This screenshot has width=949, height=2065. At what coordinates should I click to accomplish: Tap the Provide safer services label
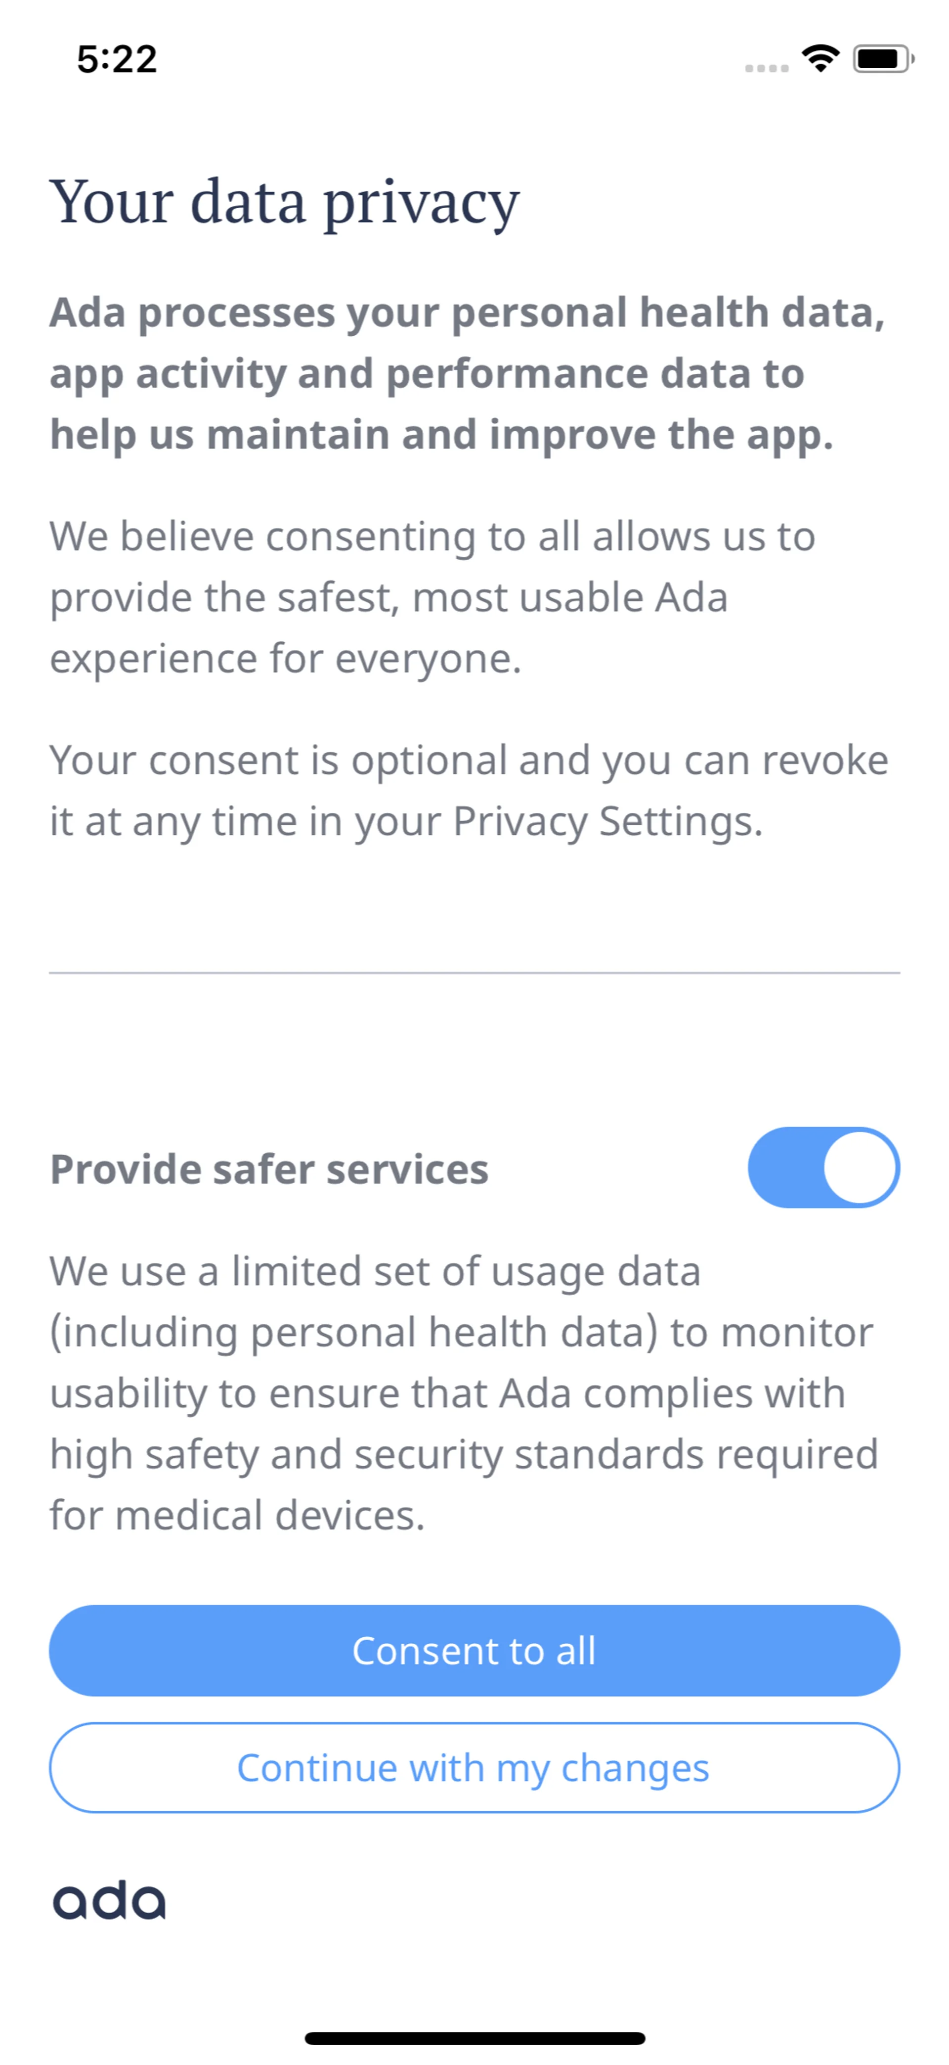tap(269, 1169)
